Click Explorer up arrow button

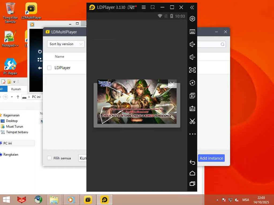[x=18, y=97]
